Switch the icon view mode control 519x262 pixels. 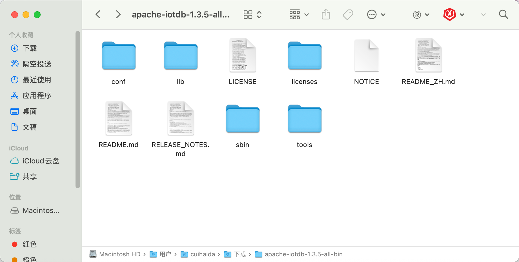click(x=253, y=15)
